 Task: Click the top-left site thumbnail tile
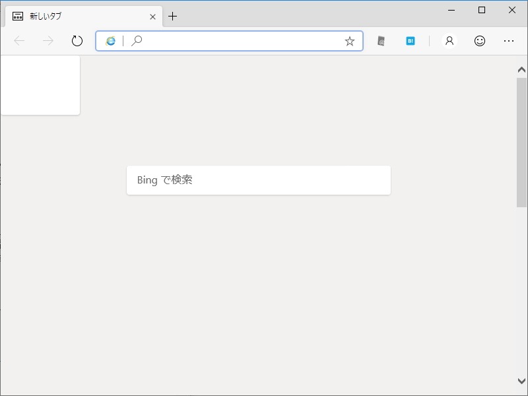(40, 84)
